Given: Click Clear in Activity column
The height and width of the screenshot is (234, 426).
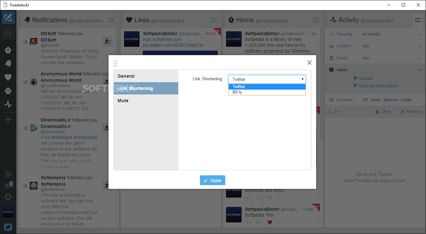Looking at the screenshot, I should tap(383, 112).
